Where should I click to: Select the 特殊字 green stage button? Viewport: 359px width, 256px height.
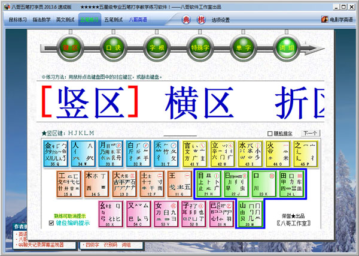[200, 48]
